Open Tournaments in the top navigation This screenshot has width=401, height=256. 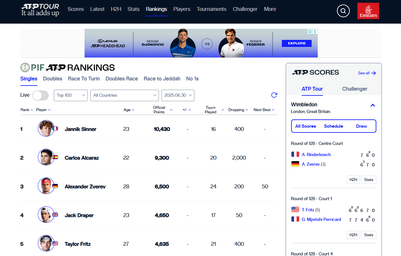(x=212, y=9)
